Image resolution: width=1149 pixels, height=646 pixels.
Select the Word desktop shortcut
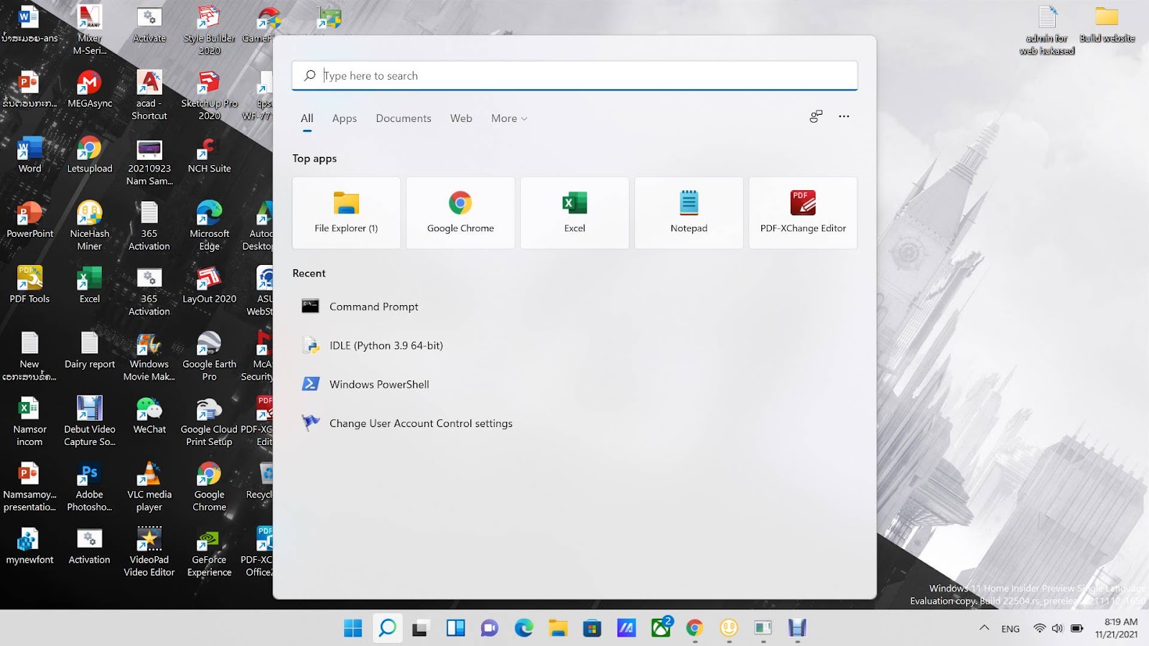29,156
